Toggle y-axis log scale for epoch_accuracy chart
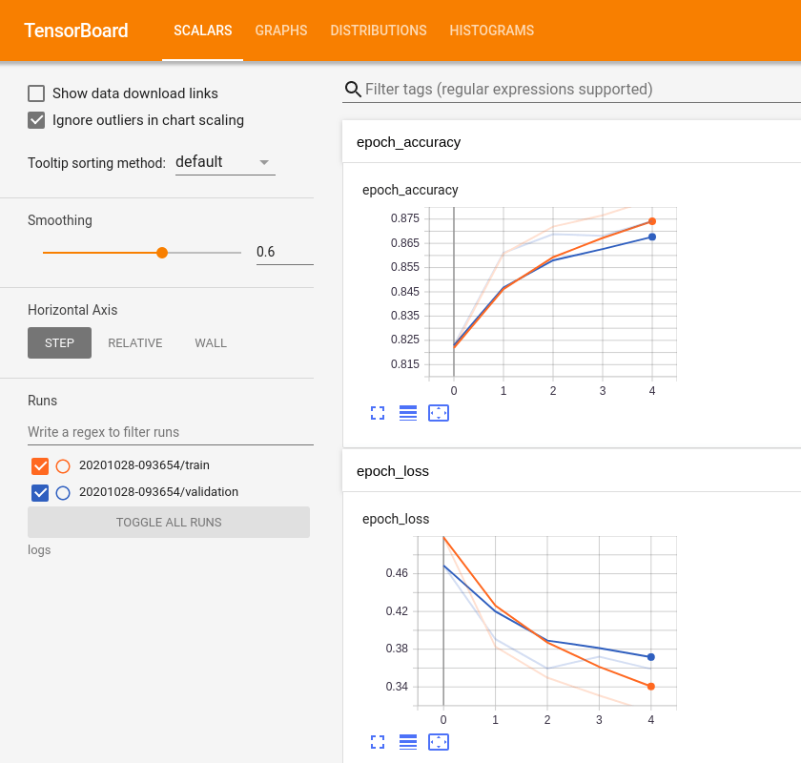Screen dimensions: 801x763 pyautogui.click(x=408, y=413)
